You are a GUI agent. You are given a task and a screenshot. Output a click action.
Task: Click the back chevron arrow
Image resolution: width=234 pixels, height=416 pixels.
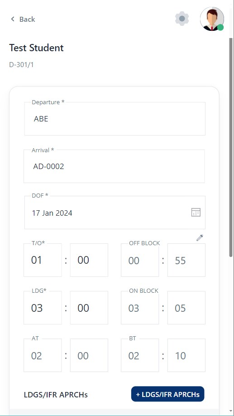(x=13, y=19)
